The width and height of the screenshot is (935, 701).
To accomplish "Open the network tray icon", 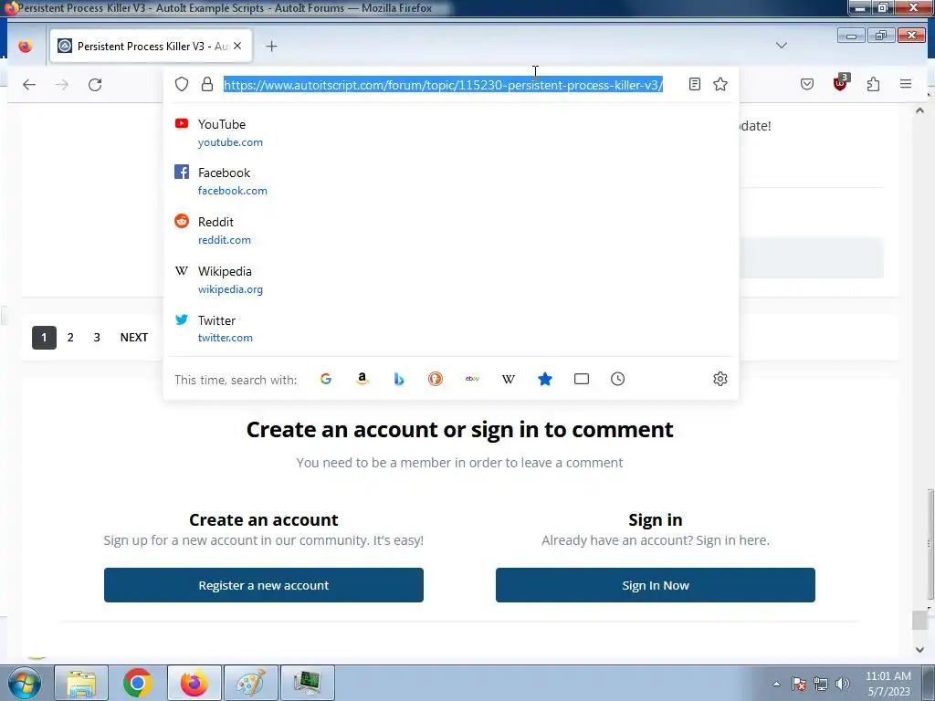I will tap(821, 684).
